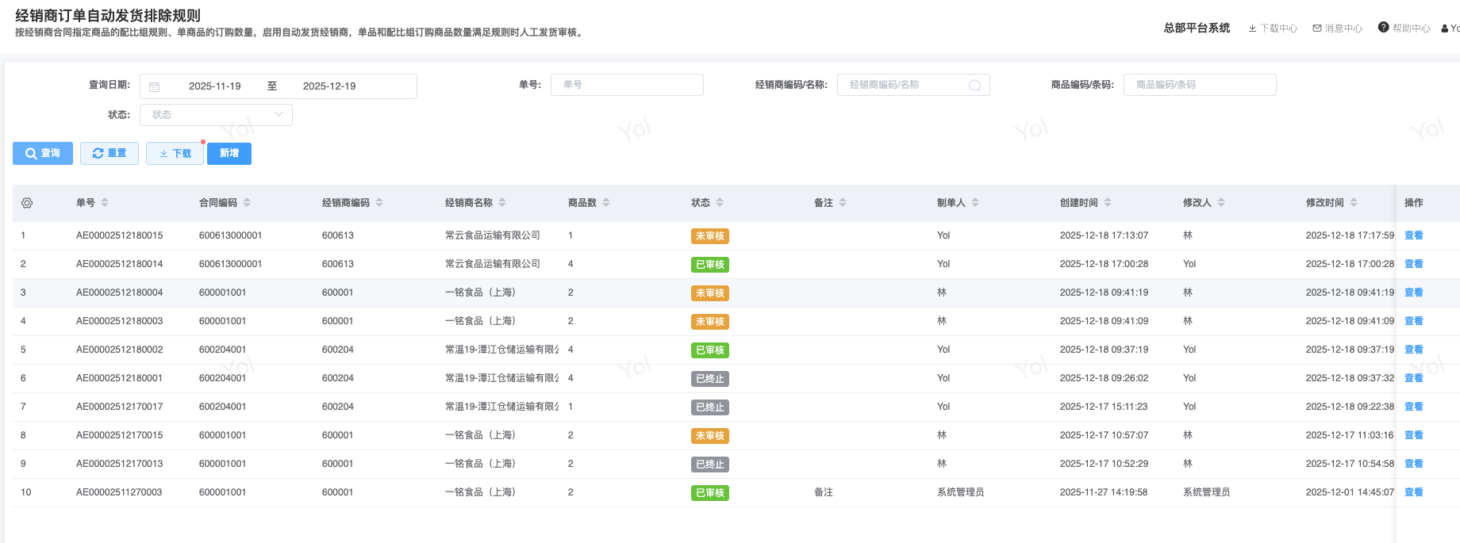Open 帮助中心 from the header
This screenshot has width=1460, height=543.
(1404, 29)
